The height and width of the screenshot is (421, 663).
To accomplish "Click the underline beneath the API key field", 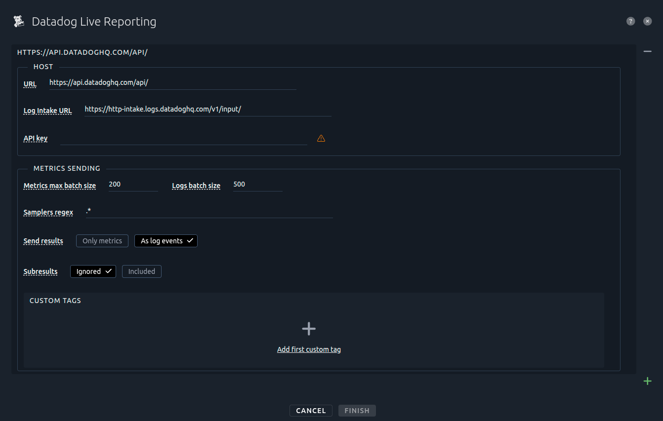I will pyautogui.click(x=183, y=144).
